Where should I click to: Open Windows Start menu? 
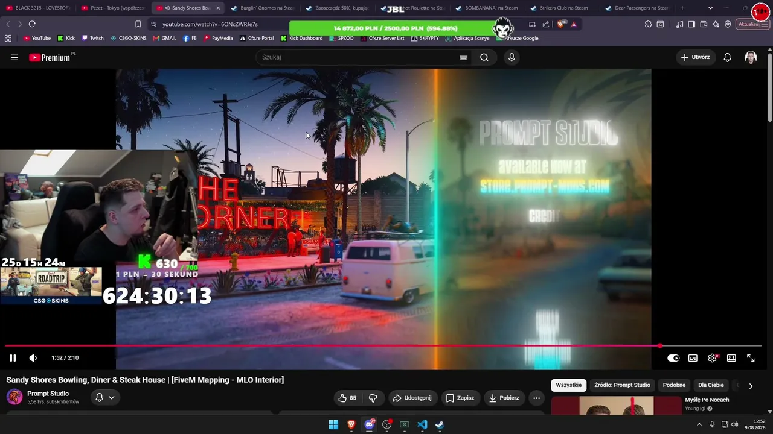[333, 424]
